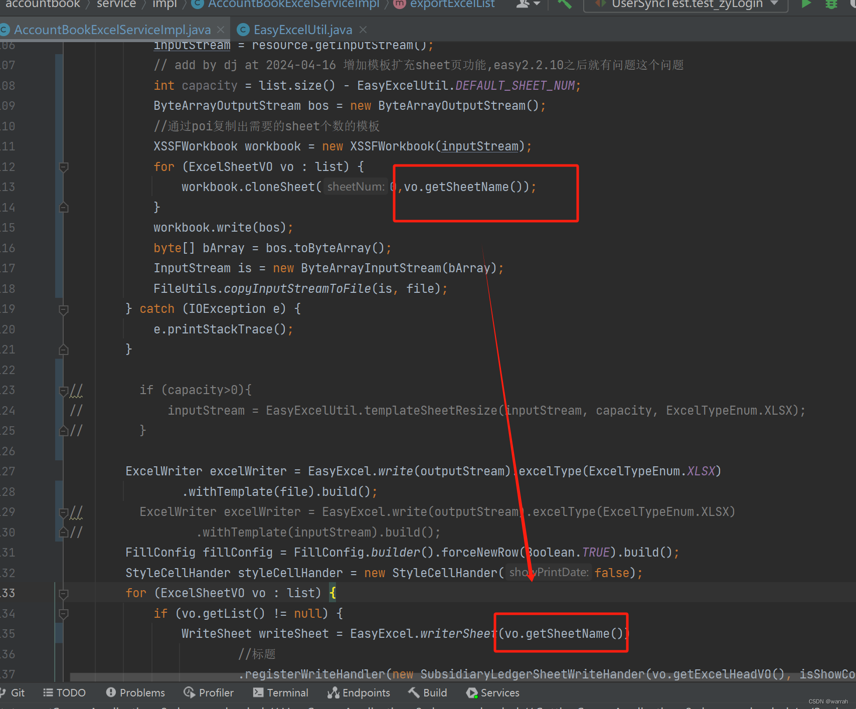This screenshot has width=856, height=709.
Task: Click vo.getSheetName() in cloneSheet call
Action: [x=463, y=187]
